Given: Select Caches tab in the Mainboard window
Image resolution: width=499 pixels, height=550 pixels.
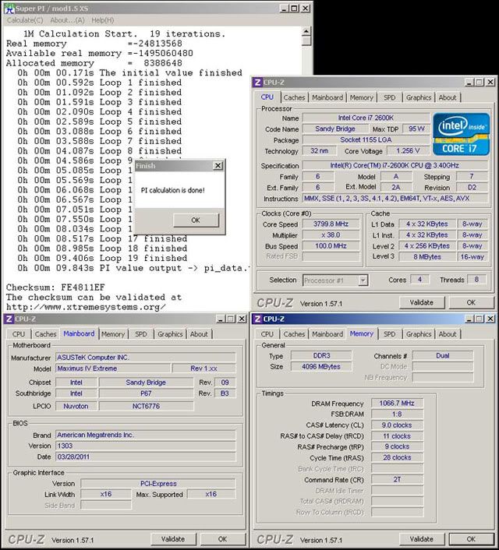Looking at the screenshot, I should 46,334.
